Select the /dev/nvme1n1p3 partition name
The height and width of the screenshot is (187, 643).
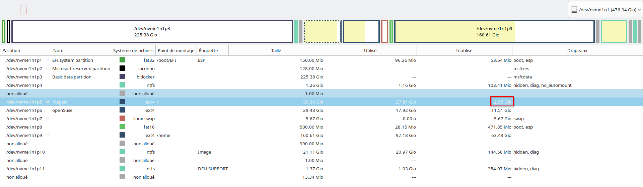(x=24, y=77)
